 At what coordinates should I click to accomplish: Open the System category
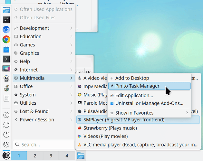[43, 95]
